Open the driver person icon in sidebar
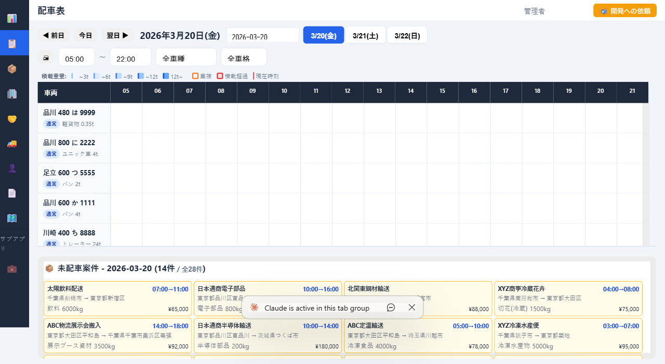The image size is (665, 364). pos(14,168)
